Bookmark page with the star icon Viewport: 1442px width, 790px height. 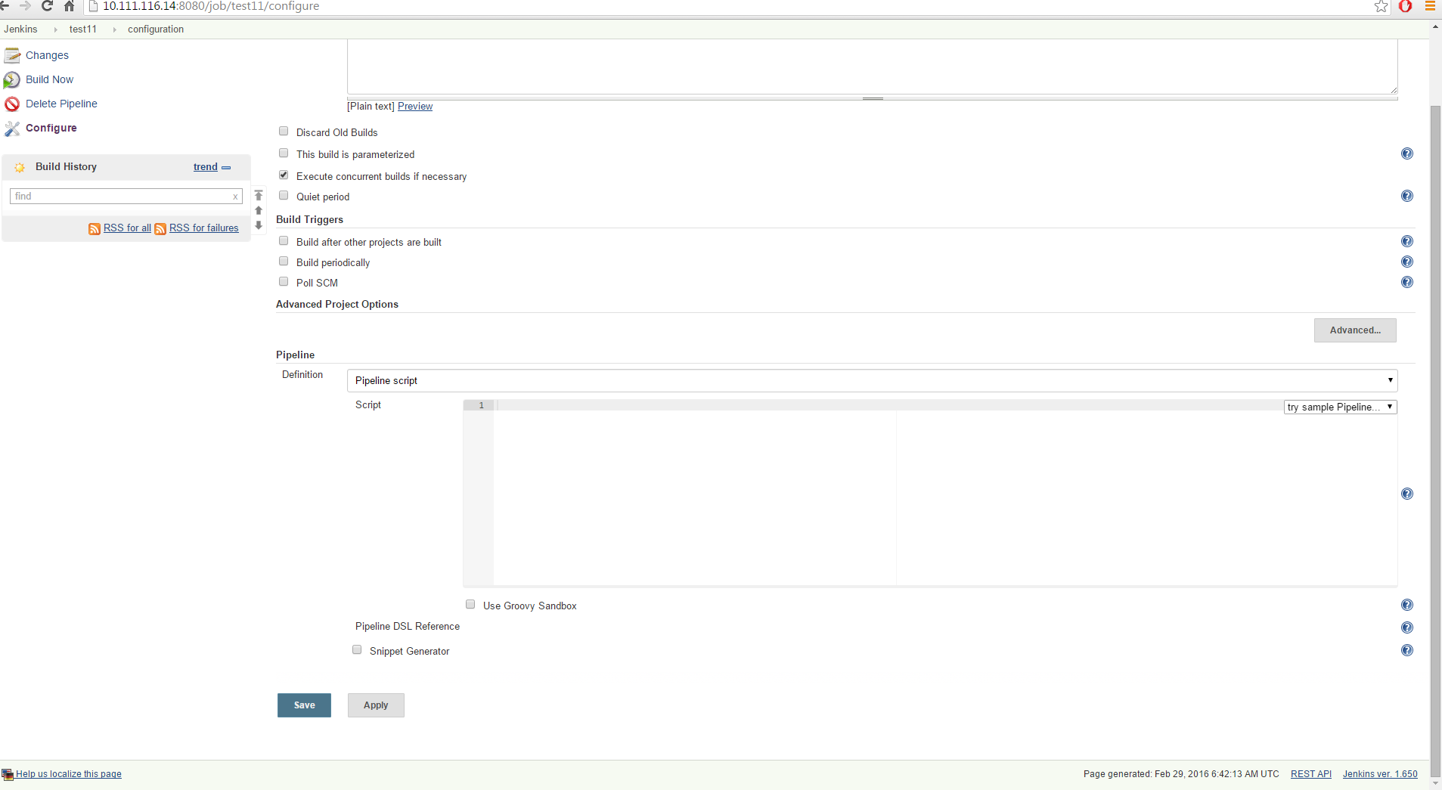tap(1381, 7)
